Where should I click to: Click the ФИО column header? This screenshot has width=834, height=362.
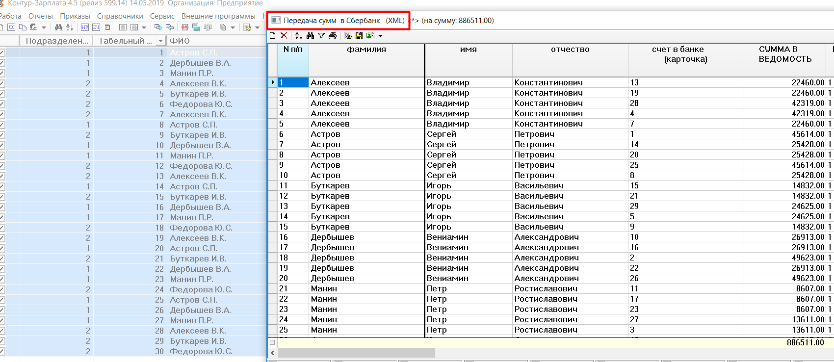click(216, 41)
